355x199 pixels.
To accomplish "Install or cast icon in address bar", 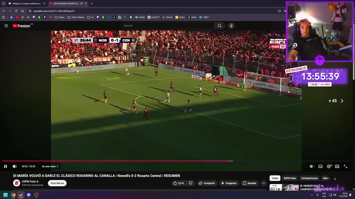I will tap(279, 11).
